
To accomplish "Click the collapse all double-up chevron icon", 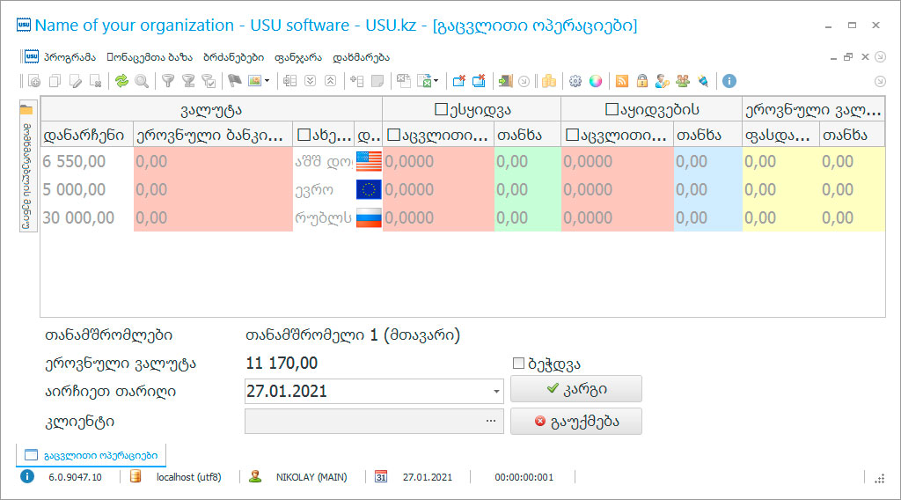I will 331,81.
